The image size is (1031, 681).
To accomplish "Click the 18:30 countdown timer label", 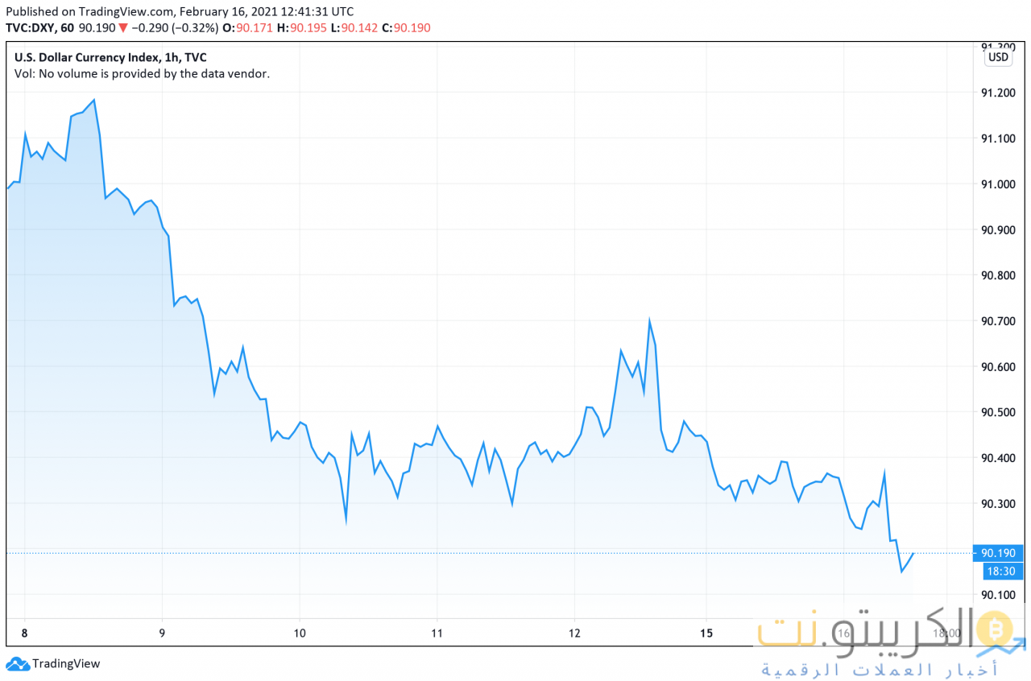I will click(1003, 572).
